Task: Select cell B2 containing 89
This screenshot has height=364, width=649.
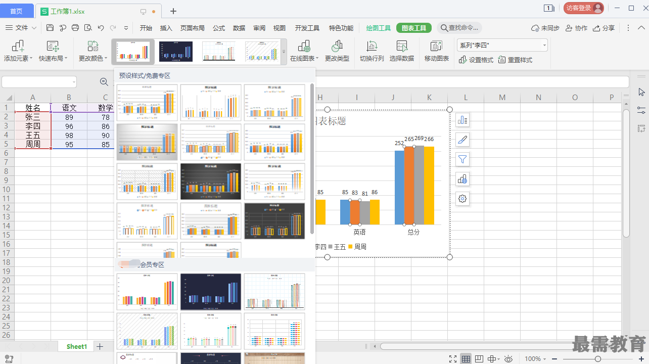Action: tap(69, 117)
